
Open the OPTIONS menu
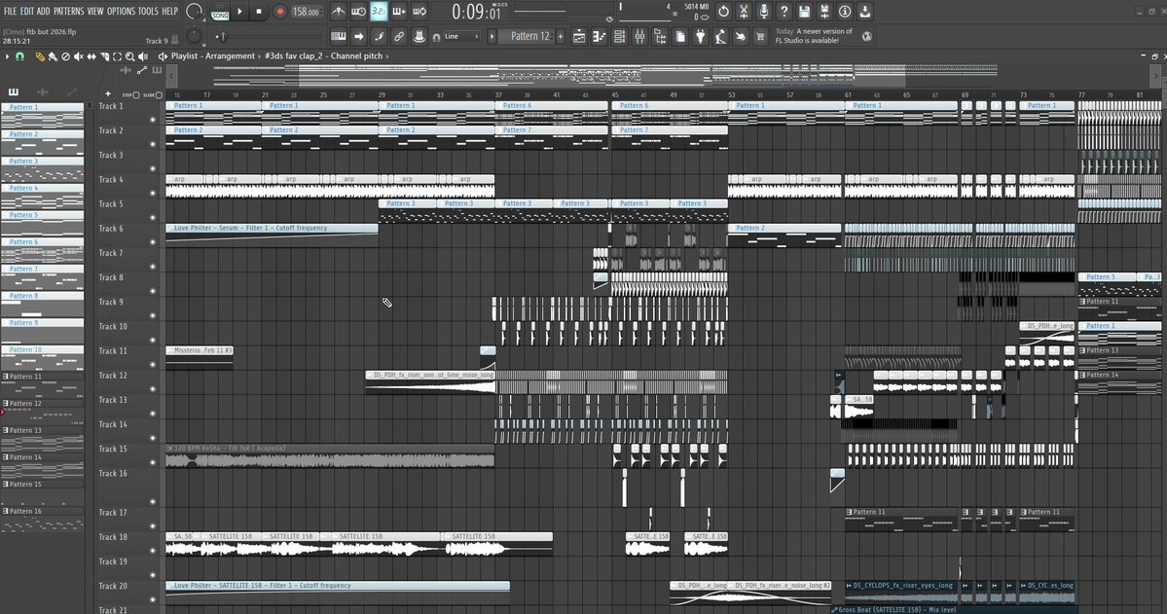pyautogui.click(x=122, y=11)
